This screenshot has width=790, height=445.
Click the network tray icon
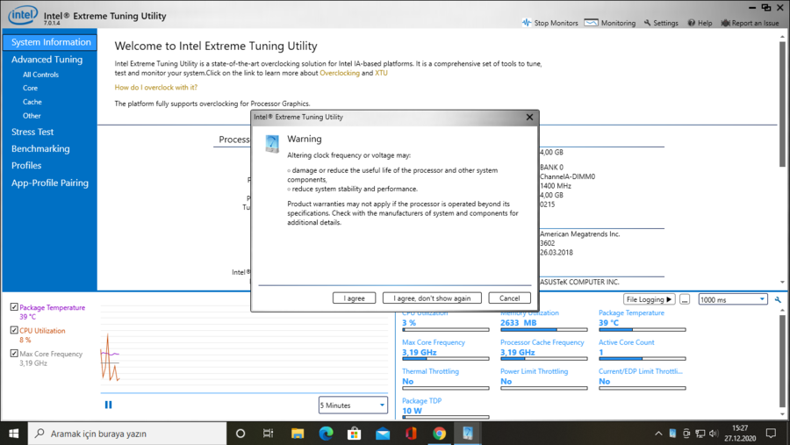(x=700, y=434)
